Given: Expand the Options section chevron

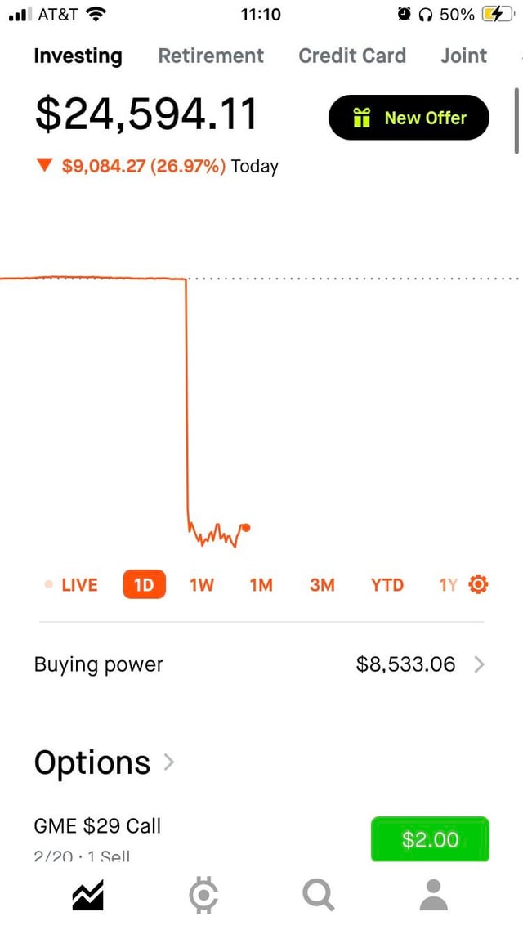Looking at the screenshot, I should coord(168,762).
